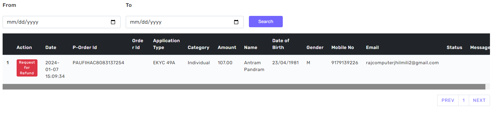
Task: Click the From date input field
Action: click(x=62, y=22)
